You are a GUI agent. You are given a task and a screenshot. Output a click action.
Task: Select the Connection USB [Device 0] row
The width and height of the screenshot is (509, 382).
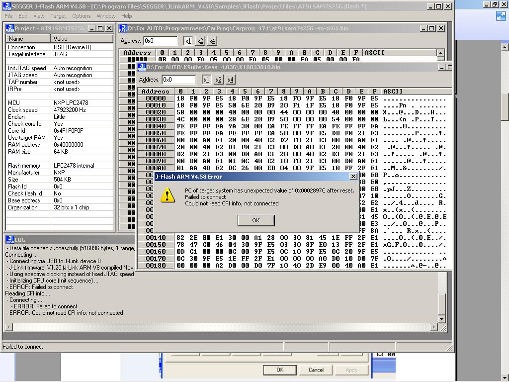click(x=60, y=47)
